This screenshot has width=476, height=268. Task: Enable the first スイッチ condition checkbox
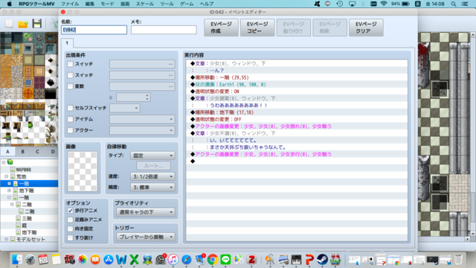coord(70,64)
